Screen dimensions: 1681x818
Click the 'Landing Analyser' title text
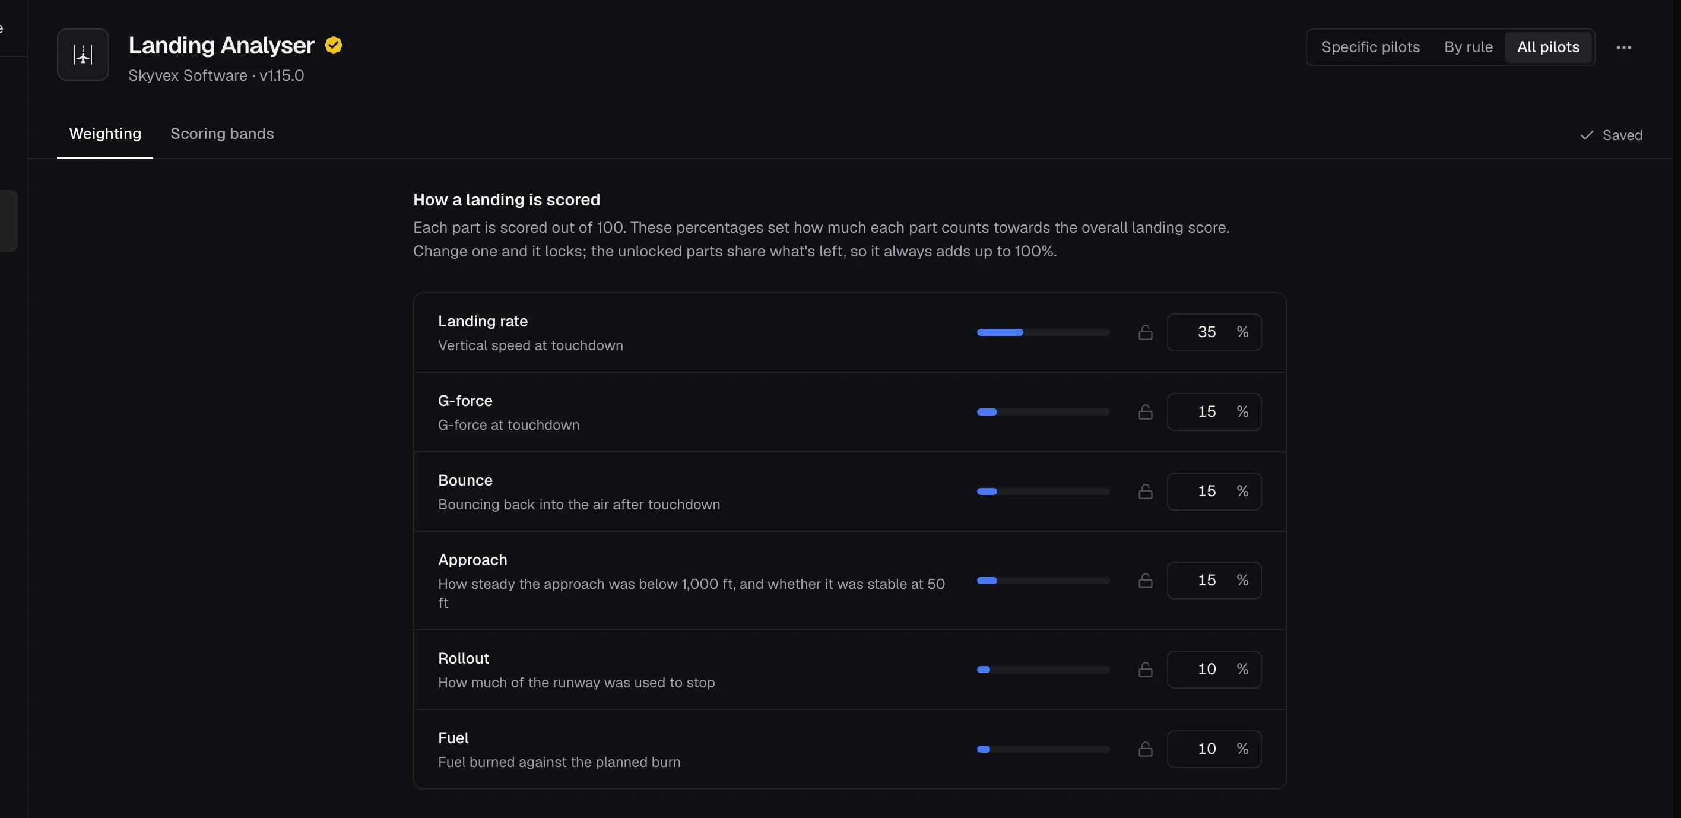(221, 45)
